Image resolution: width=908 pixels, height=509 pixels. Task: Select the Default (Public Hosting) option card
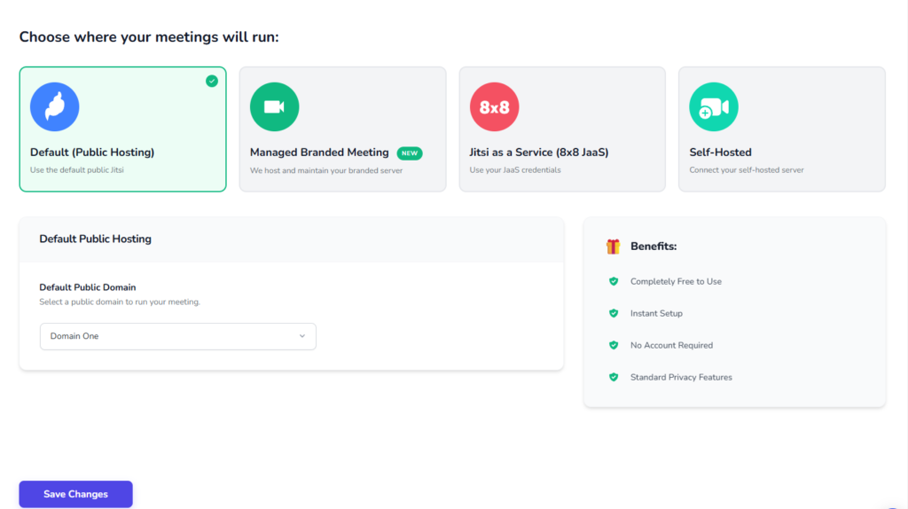coord(122,129)
